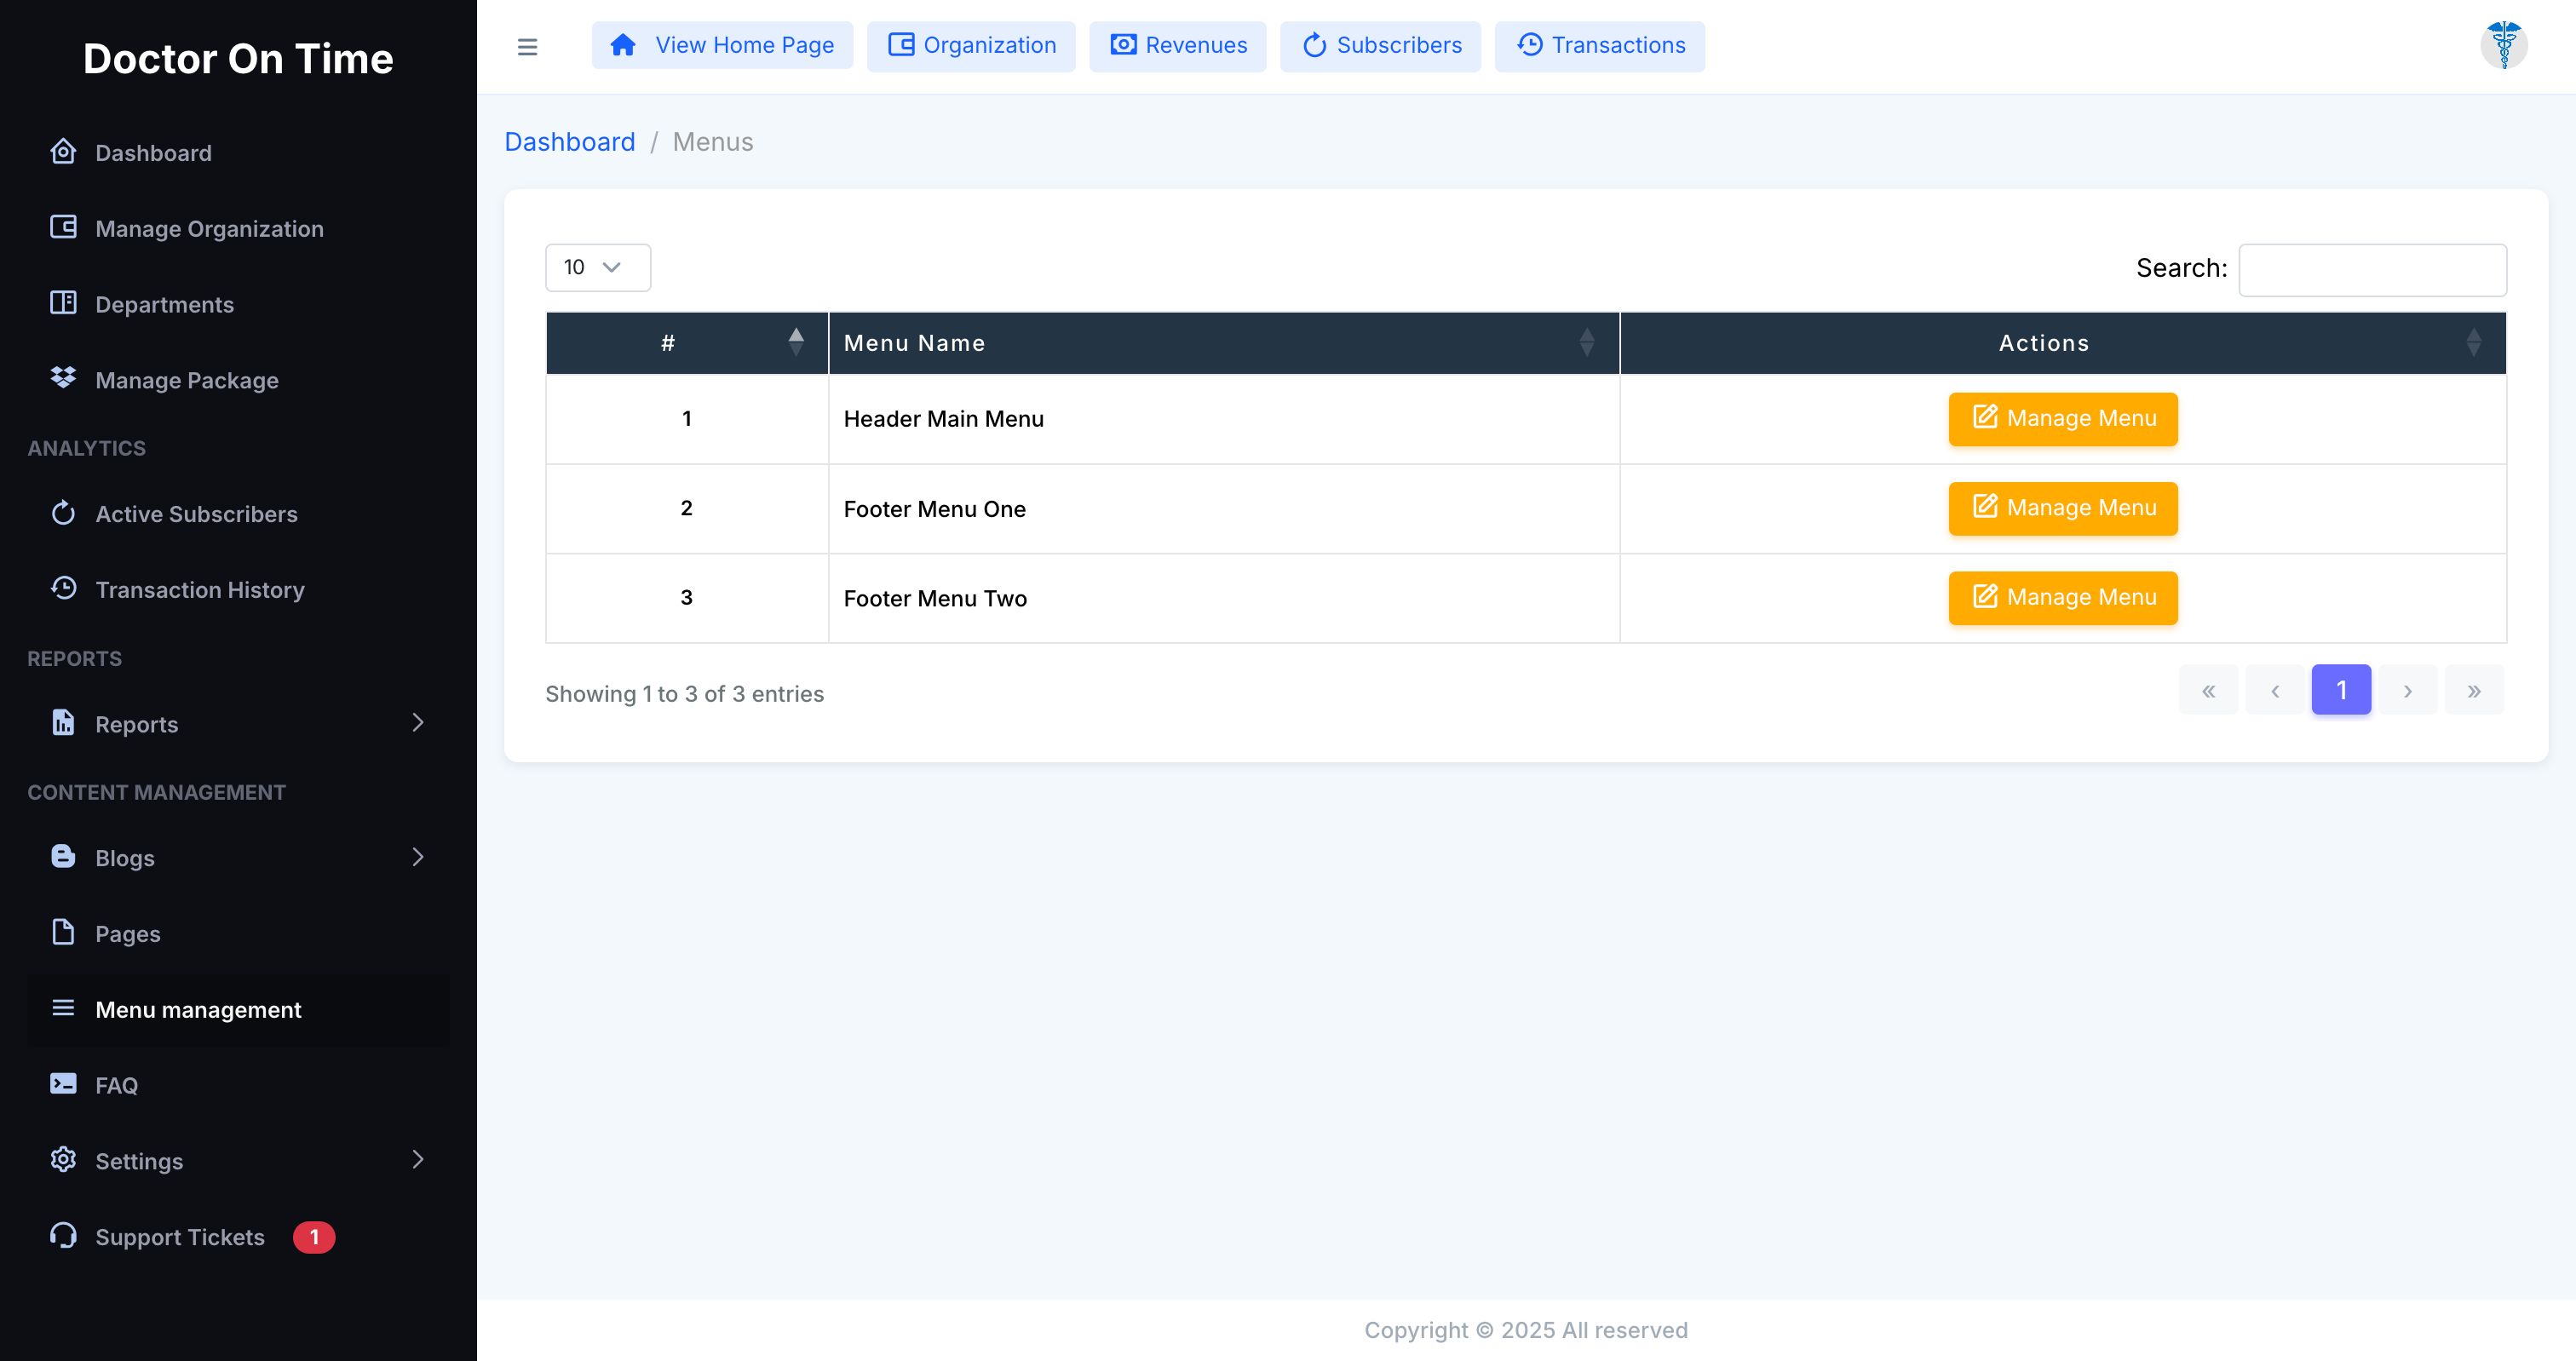Go to first page with double-left arrow
The height and width of the screenshot is (1361, 2576).
tap(2209, 690)
